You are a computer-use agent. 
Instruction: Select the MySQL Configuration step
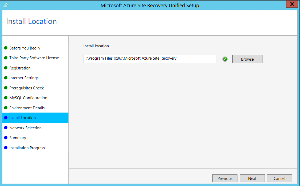pos(28,98)
